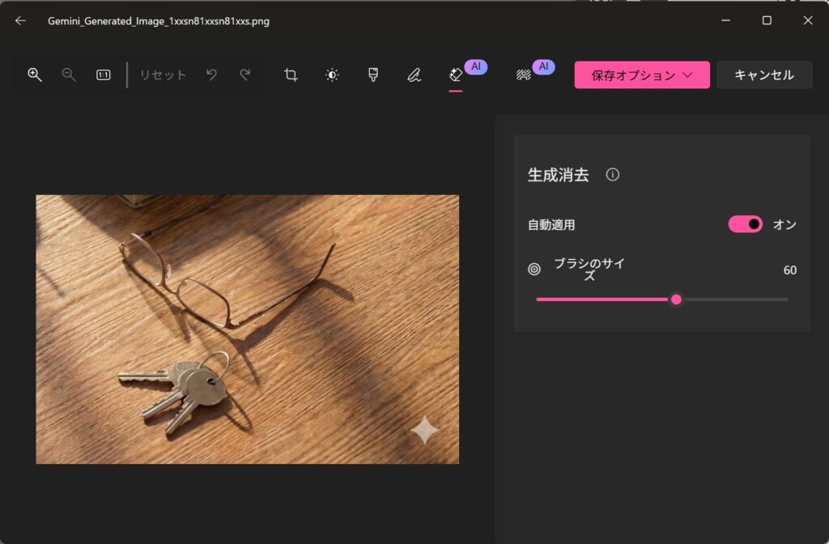Undo the last edit
Image resolution: width=829 pixels, height=544 pixels.
[x=211, y=74]
